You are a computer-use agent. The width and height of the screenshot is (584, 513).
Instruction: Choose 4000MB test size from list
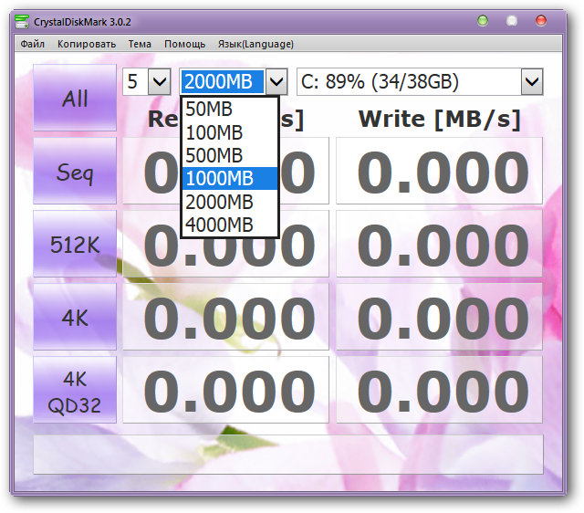(230, 225)
